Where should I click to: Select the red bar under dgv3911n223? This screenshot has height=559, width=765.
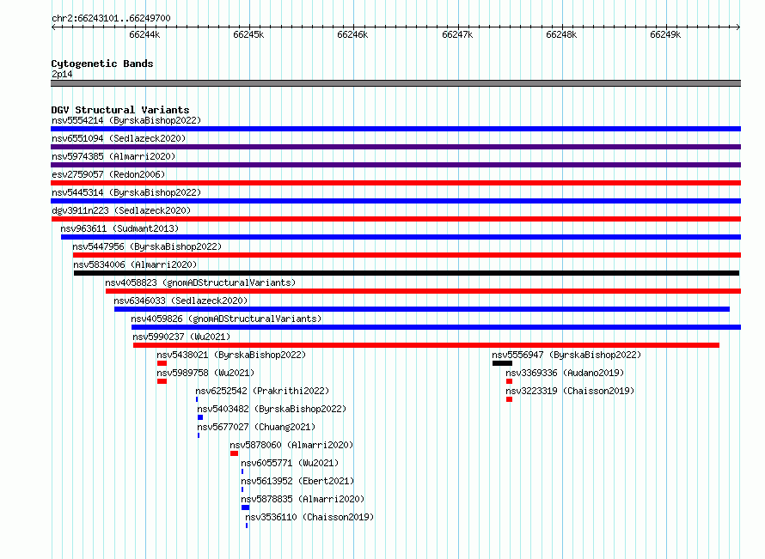pos(395,219)
